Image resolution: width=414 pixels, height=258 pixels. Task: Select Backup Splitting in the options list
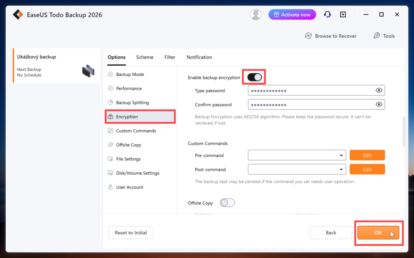tap(140, 102)
